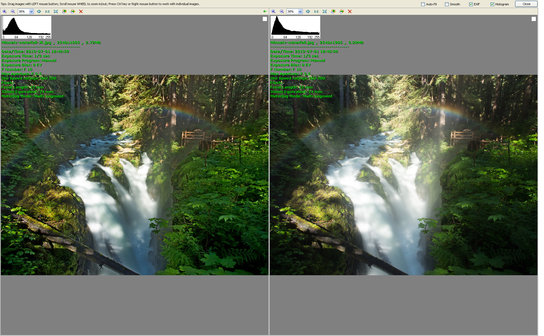Viewport: 544px width, 336px height.
Task: Copy left image to folder
Action: point(64,11)
